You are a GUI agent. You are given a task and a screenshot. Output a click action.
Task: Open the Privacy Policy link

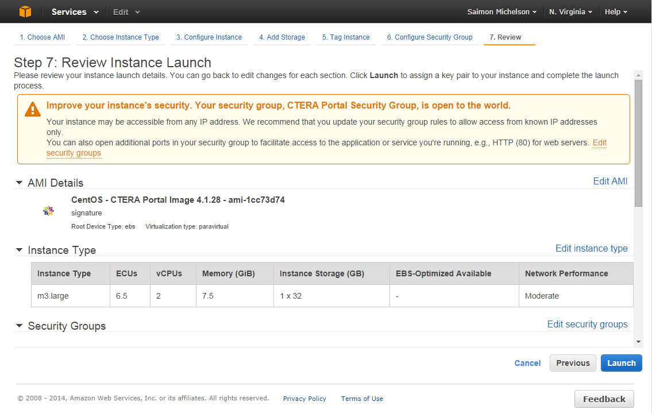coord(304,399)
